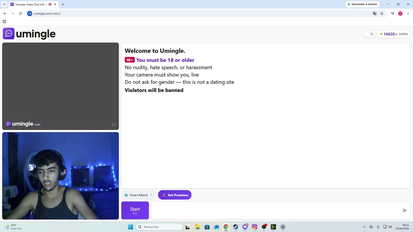Bookmark this page with the star
Image resolution: width=413 pixels, height=232 pixels.
[382, 14]
